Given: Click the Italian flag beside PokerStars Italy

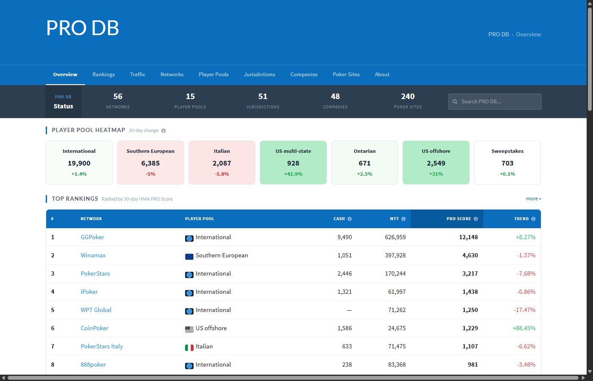Looking at the screenshot, I should tap(189, 347).
